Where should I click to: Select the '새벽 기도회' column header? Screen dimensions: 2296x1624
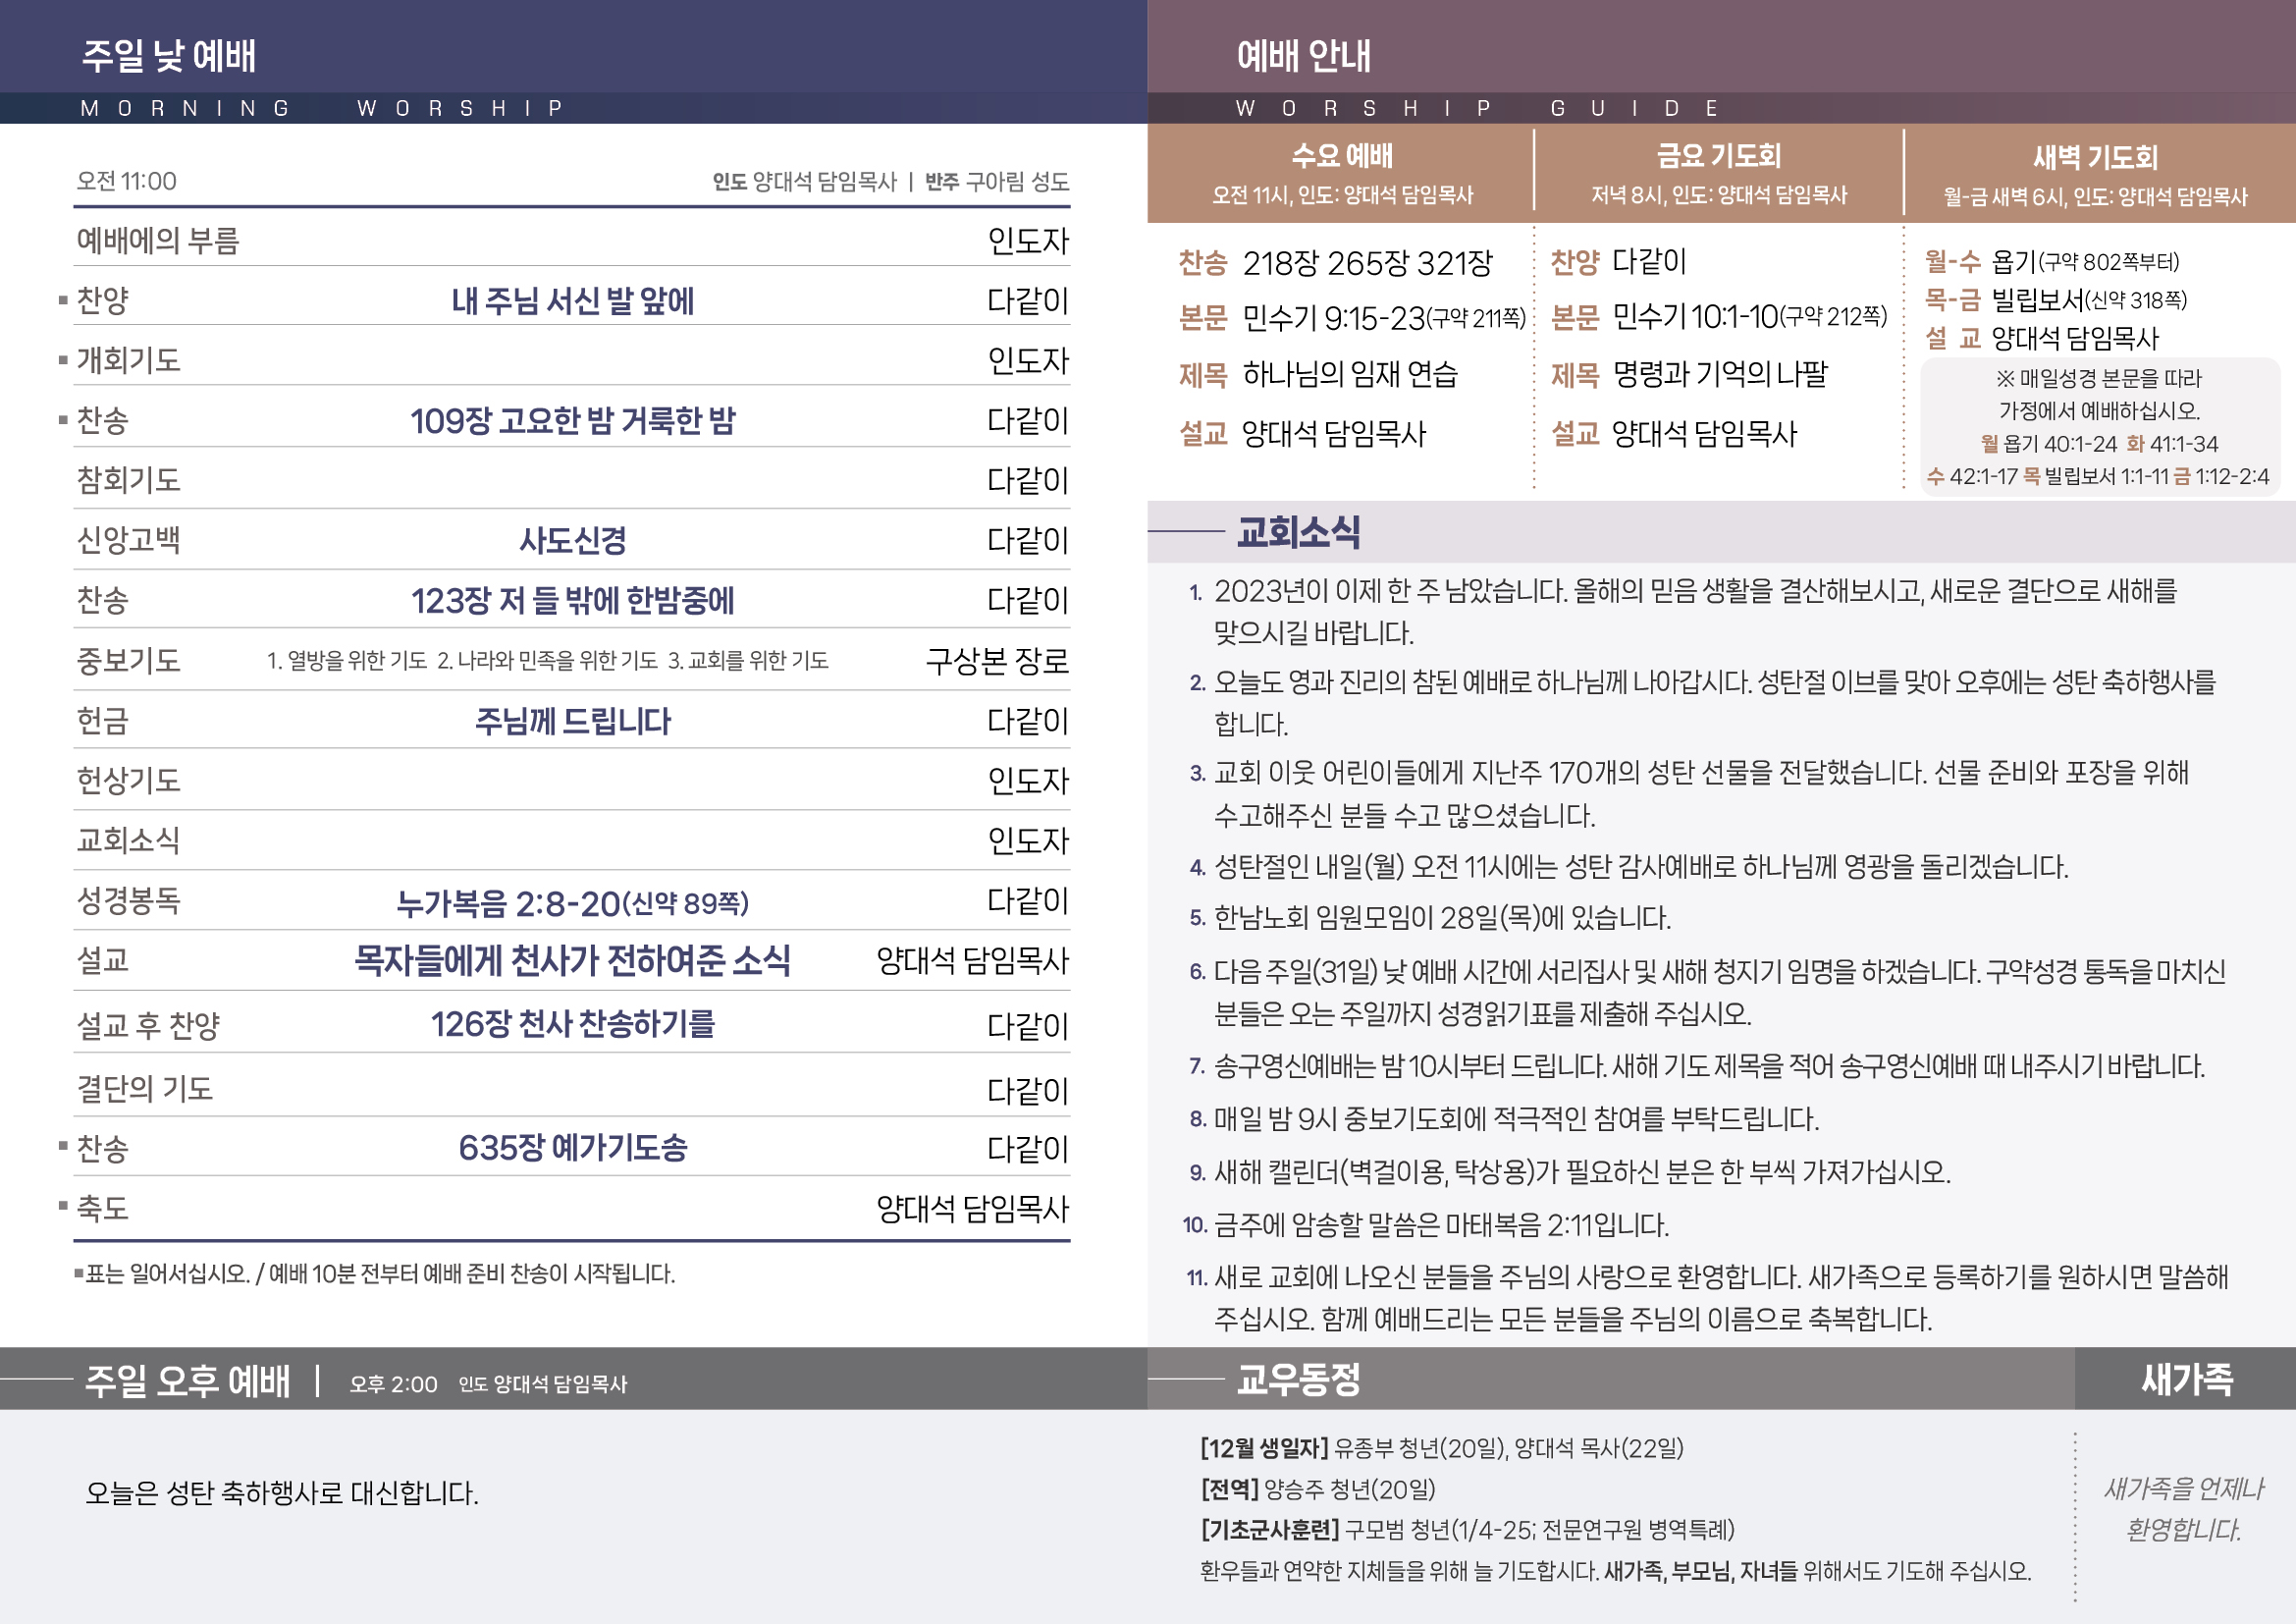point(2095,157)
